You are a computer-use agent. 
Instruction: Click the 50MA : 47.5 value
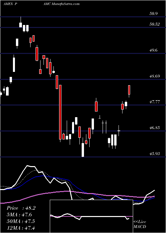tap(21, 221)
